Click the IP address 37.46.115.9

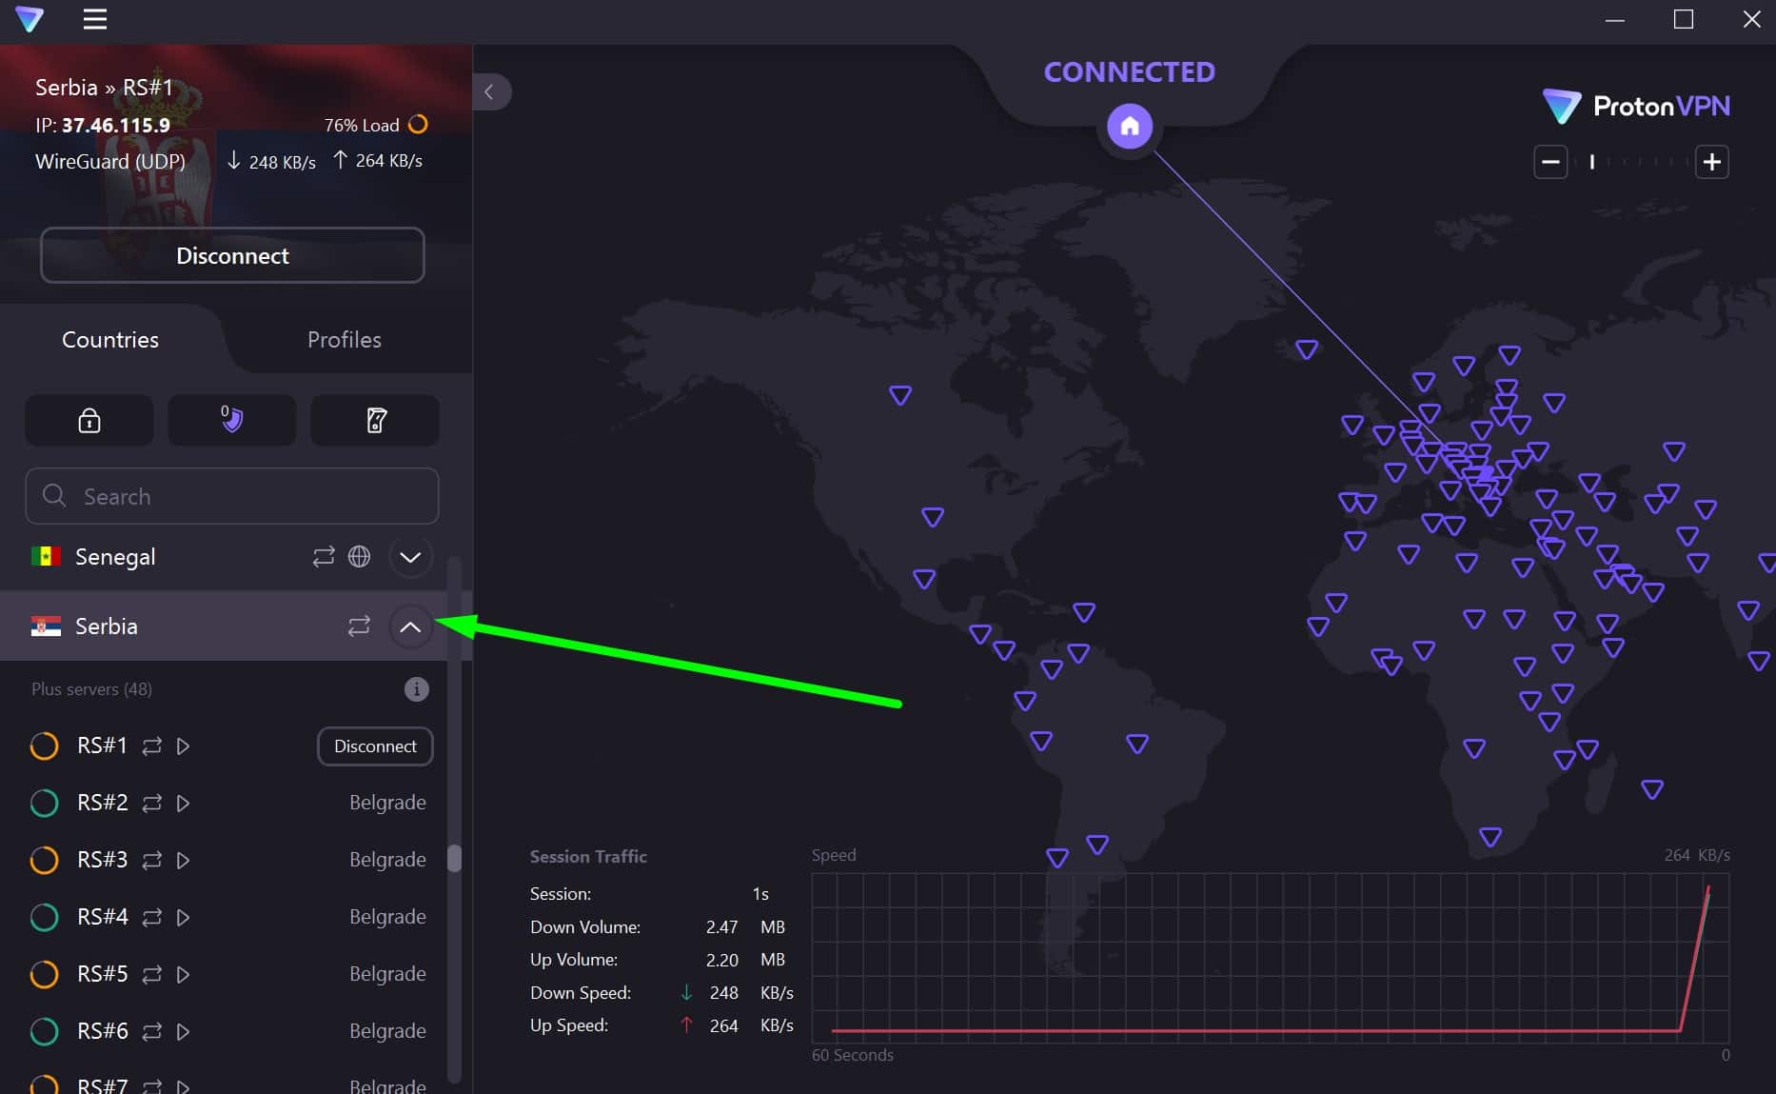click(116, 126)
